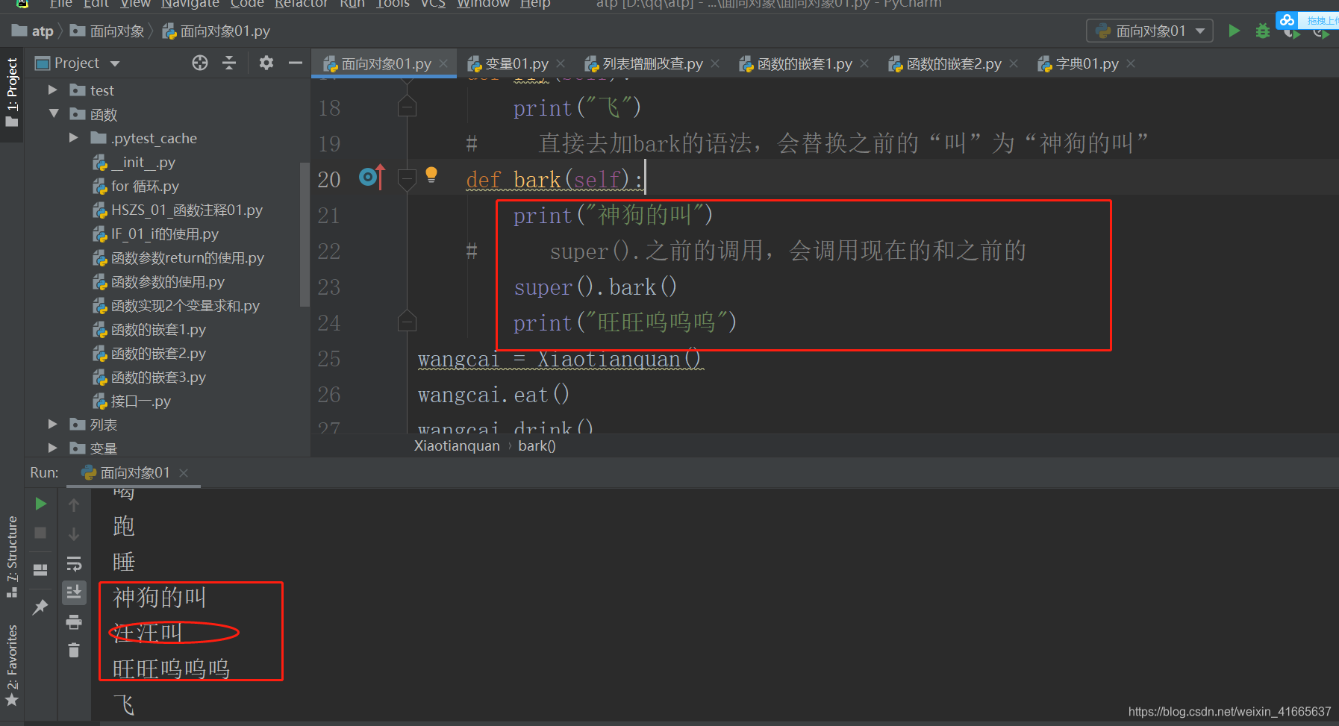Open the Project view dropdown arrow
1339x726 pixels.
(115, 64)
